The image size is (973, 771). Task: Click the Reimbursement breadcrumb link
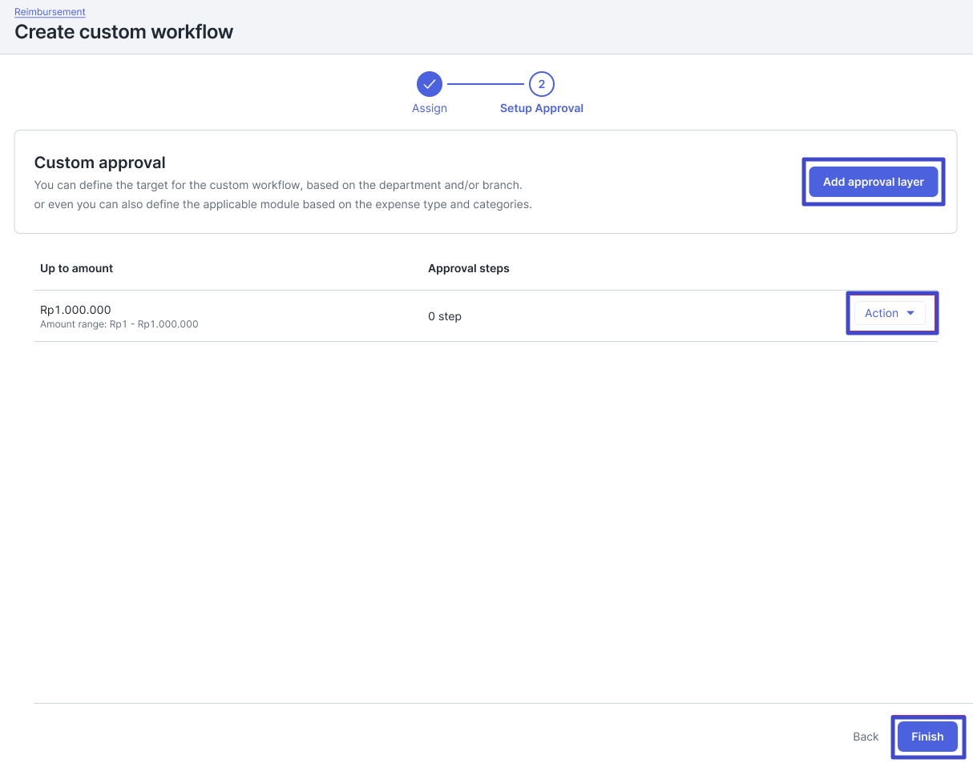coord(50,12)
